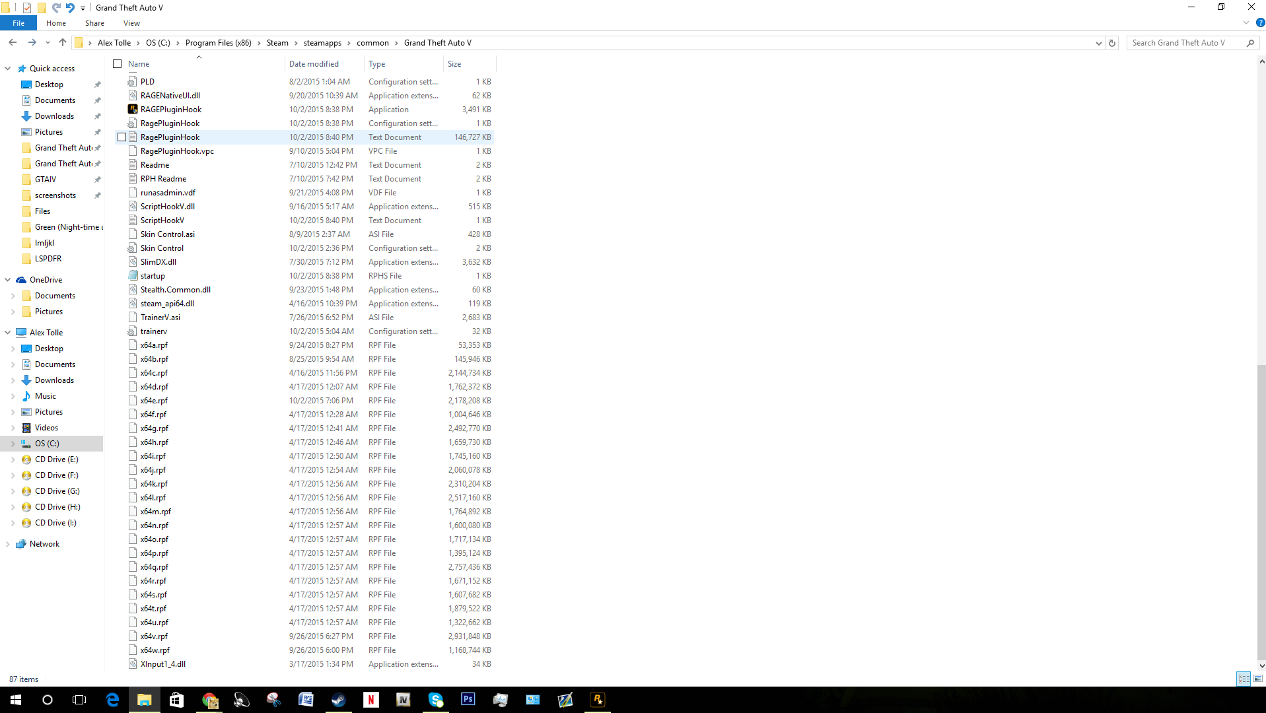Screen dimensions: 1266x713
Task: Click the Music note icon in the sidebar
Action: [x=26, y=396]
